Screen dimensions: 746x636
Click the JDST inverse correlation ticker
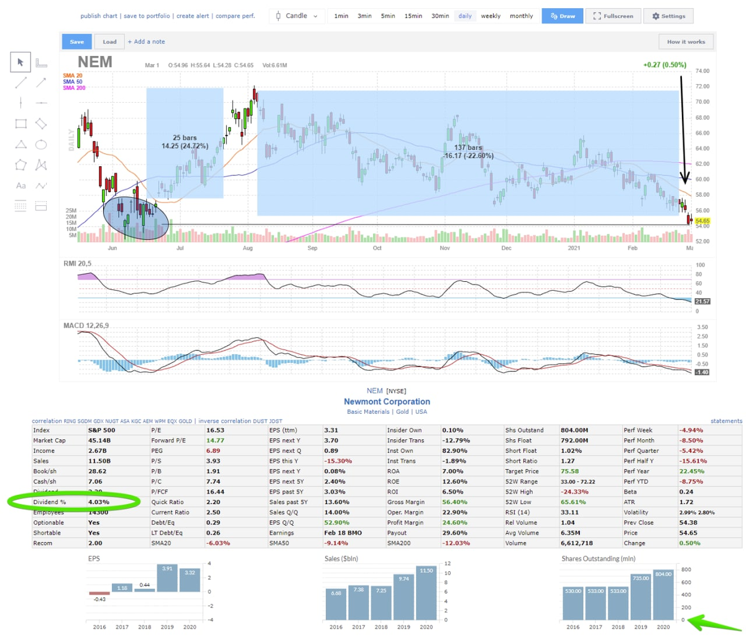tap(275, 421)
